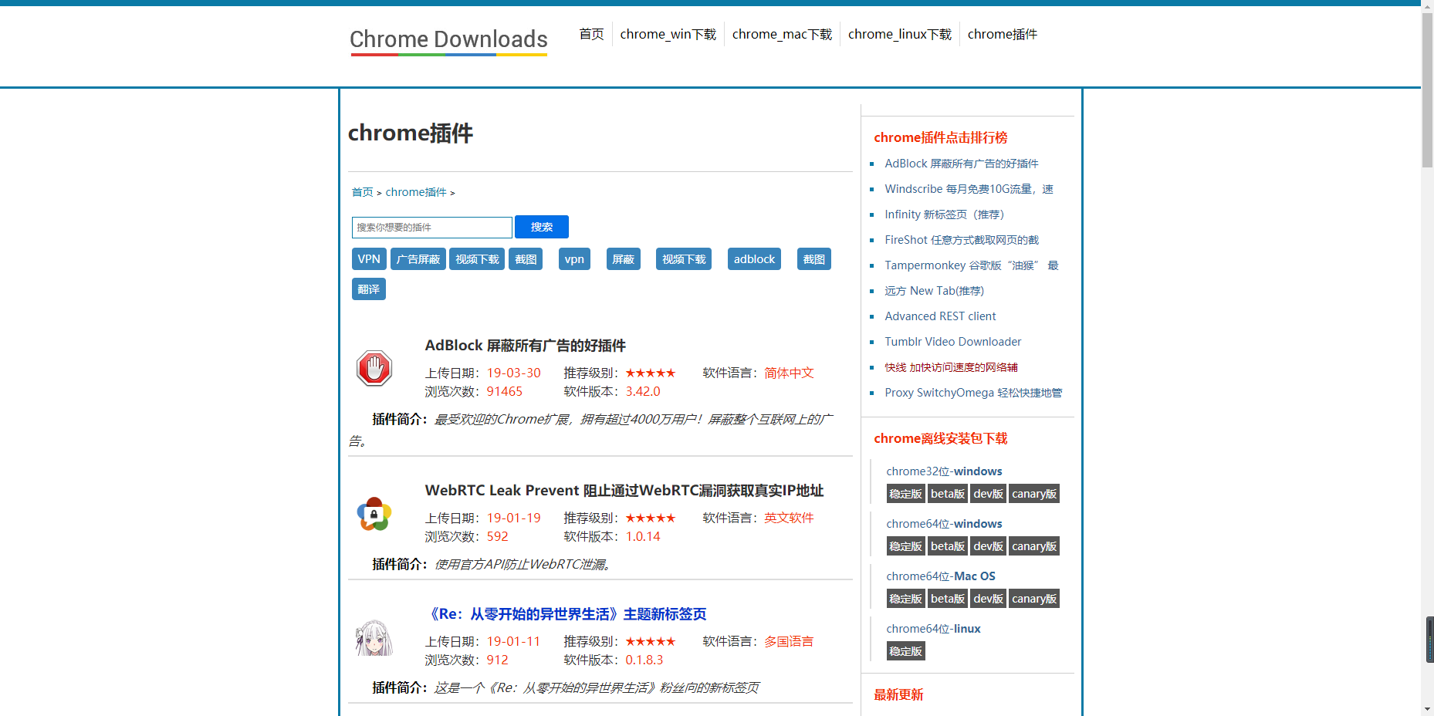
Task: Click the 最新更新 sidebar heading
Action: pos(899,695)
